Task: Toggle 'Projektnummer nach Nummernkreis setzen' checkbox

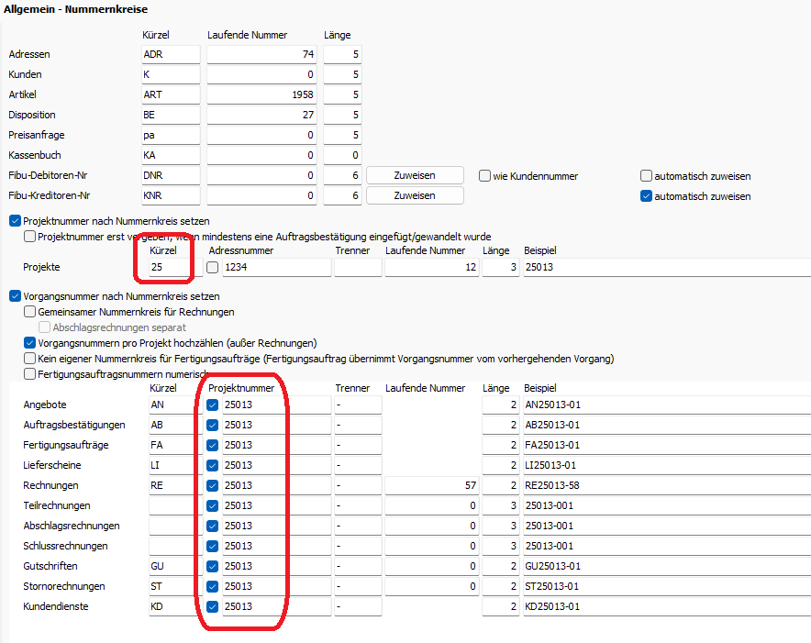Action: pyautogui.click(x=15, y=221)
